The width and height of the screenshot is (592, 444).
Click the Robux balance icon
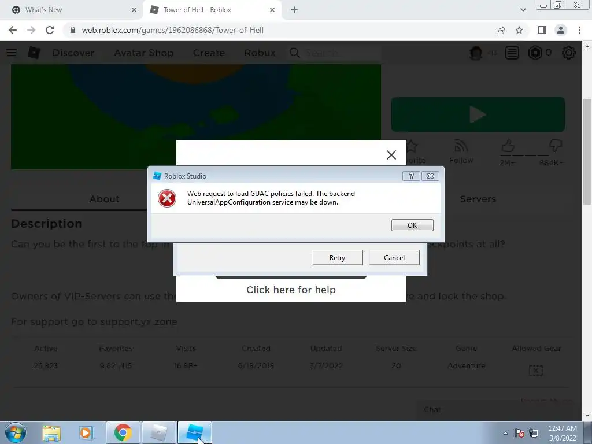tap(535, 53)
